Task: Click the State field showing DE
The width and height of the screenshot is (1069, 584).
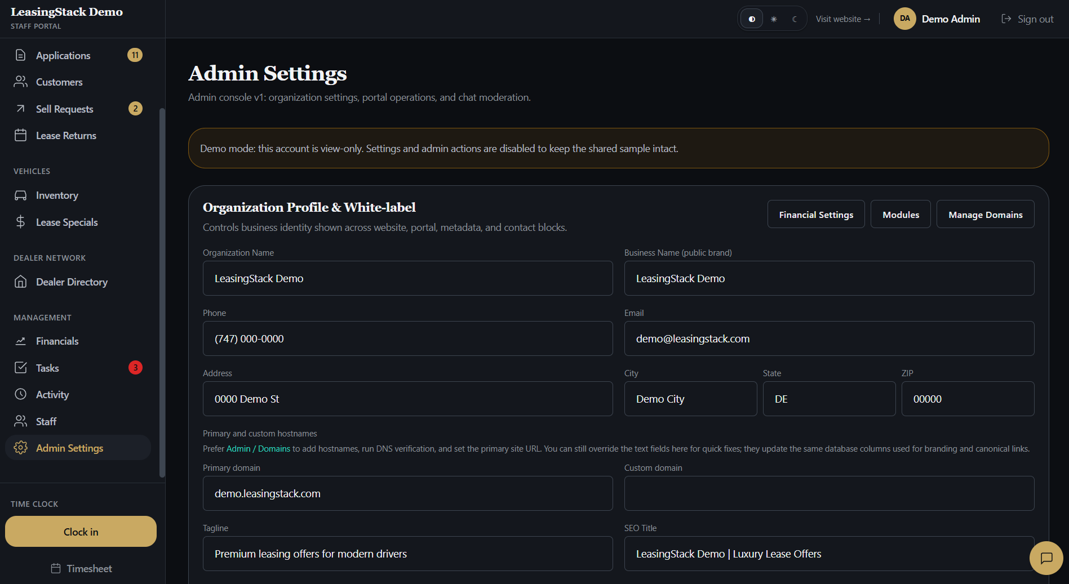Action: click(x=830, y=399)
